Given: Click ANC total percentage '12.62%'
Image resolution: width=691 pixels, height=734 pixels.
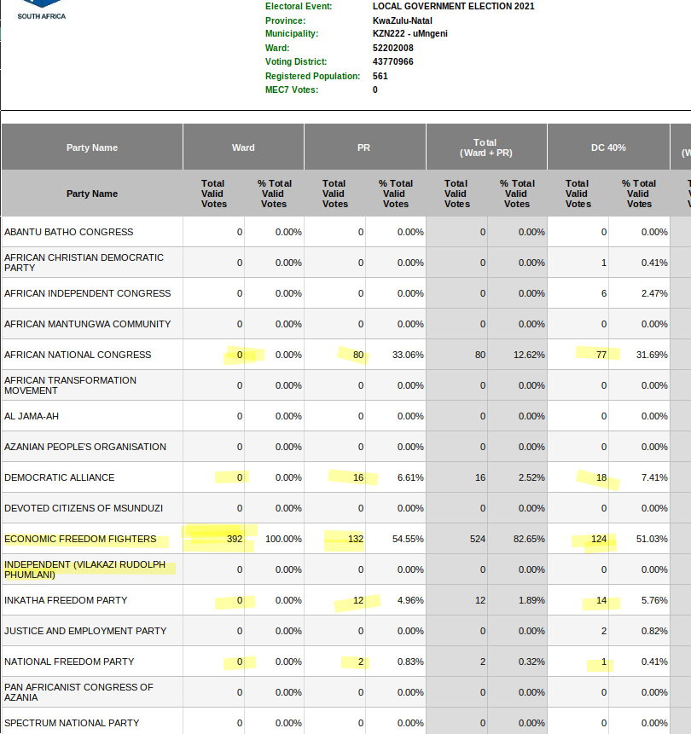Looking at the screenshot, I should point(529,355).
